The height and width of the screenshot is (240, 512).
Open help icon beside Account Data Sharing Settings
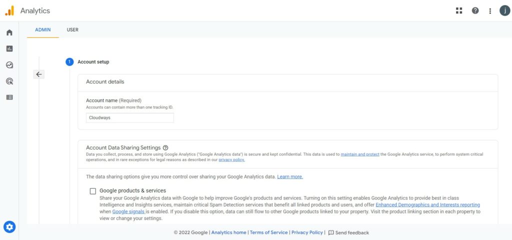165,147
